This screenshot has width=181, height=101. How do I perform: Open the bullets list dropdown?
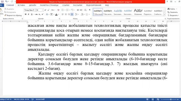pos(65,10)
